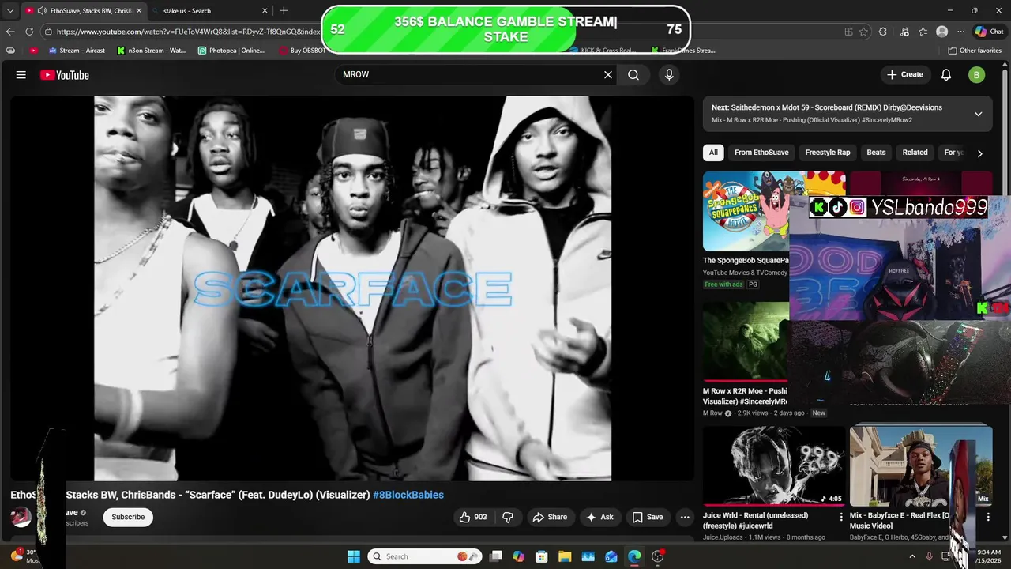Open the browser profile avatar
Viewport: 1011px width, 569px height.
(941, 32)
